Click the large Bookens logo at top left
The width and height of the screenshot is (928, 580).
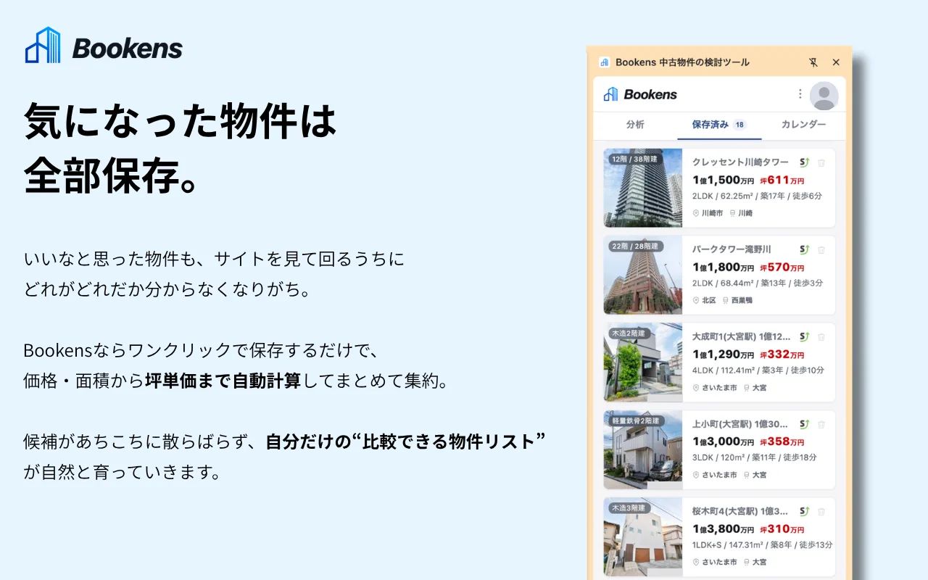click(104, 46)
